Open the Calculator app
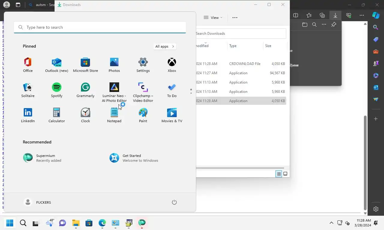 click(57, 115)
